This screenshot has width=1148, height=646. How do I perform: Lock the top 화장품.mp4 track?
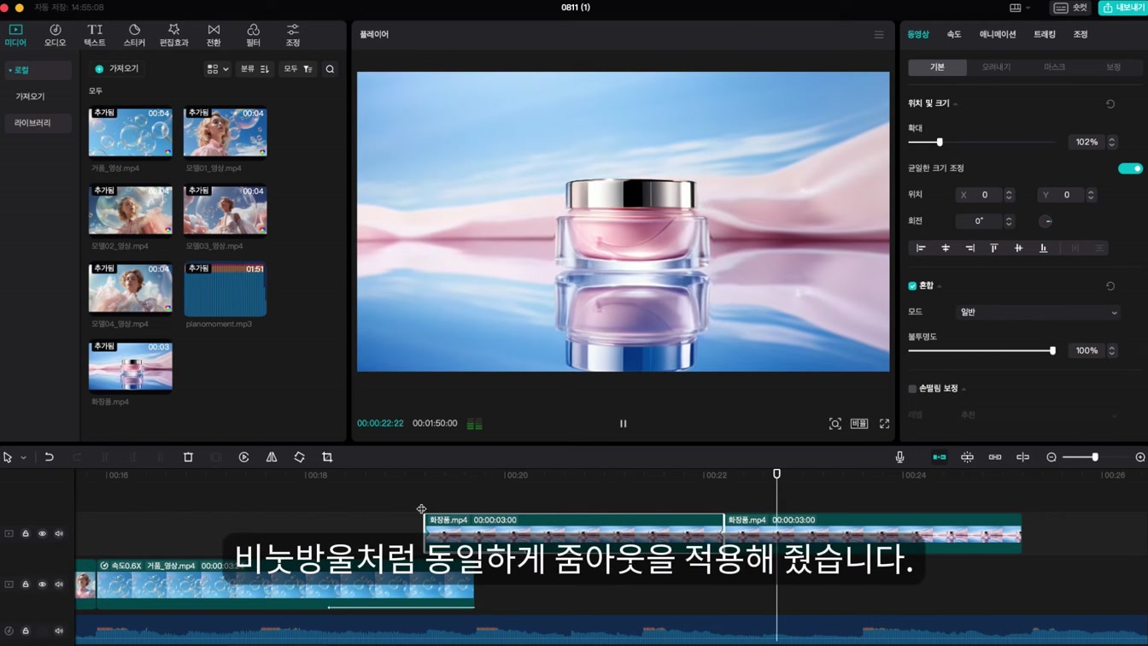[x=26, y=533]
